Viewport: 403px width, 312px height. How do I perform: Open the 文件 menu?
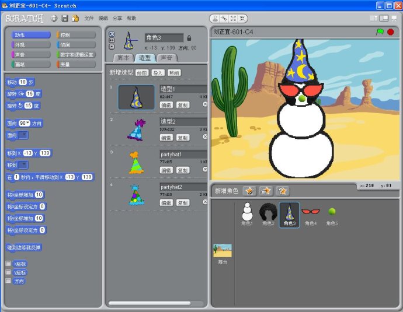pyautogui.click(x=89, y=19)
